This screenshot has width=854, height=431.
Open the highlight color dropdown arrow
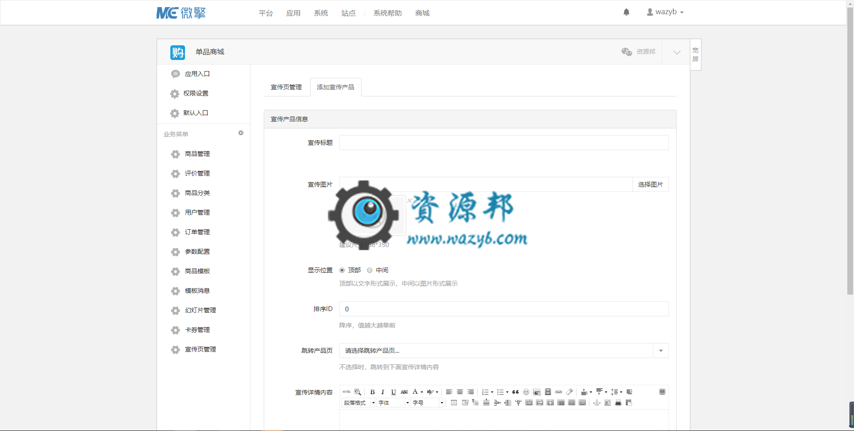(437, 392)
